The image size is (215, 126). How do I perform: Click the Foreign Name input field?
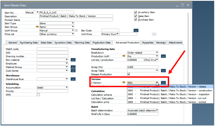(x=76, y=20)
